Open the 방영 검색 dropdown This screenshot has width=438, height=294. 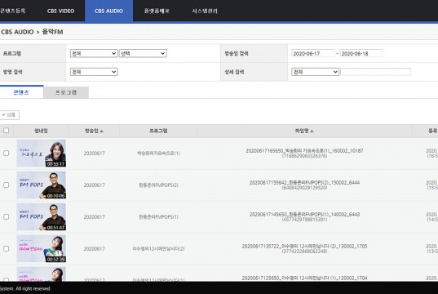tap(94, 72)
